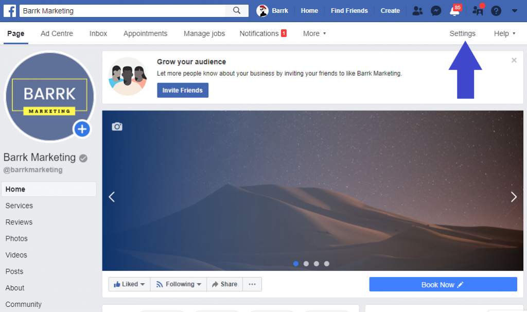527x312 pixels.
Task: Toggle the Liked button
Action: 129,284
